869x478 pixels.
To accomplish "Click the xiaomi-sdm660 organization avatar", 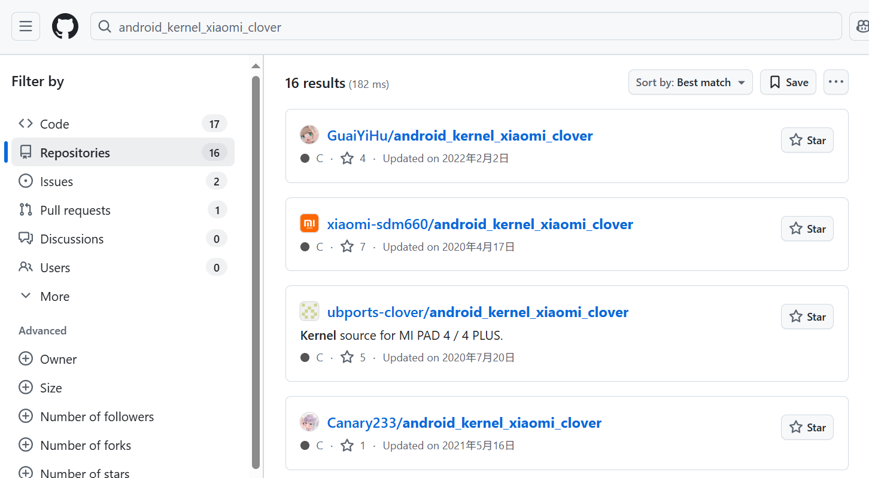I will pos(309,224).
